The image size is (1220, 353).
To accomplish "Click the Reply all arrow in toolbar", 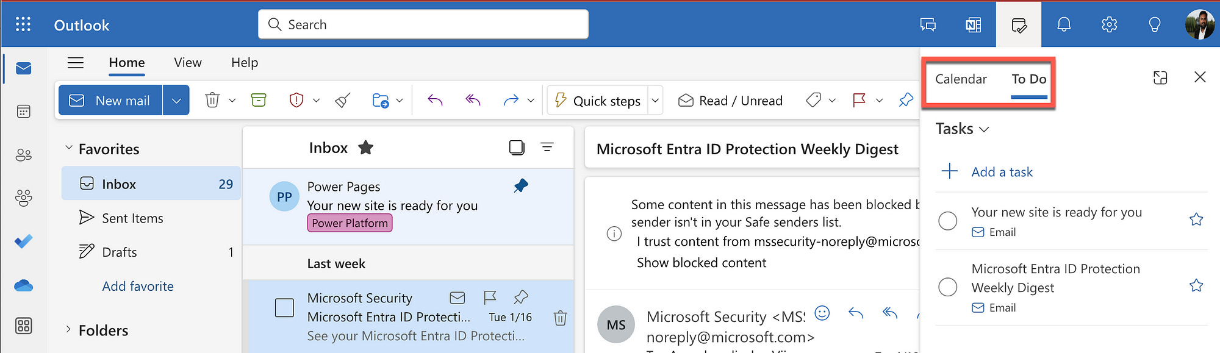I will [473, 100].
